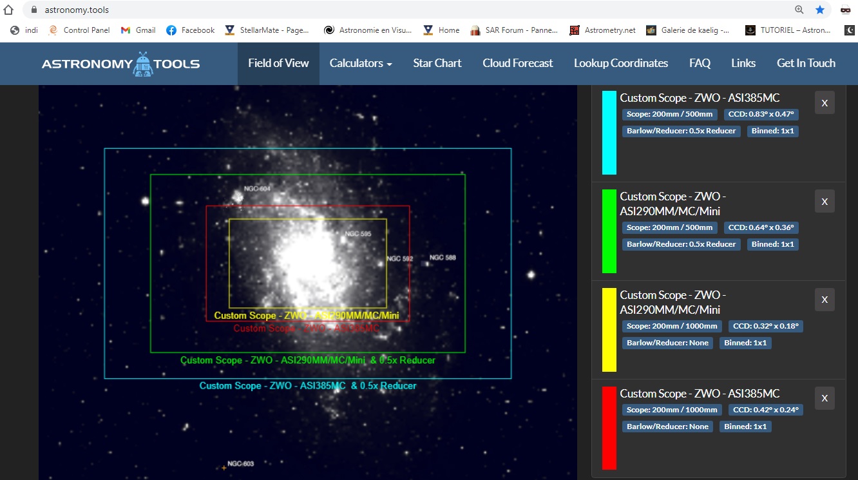Click the cyan entry's title Custom Scope - ZWO - ASI385MC
This screenshot has height=480, width=858.
tap(700, 98)
